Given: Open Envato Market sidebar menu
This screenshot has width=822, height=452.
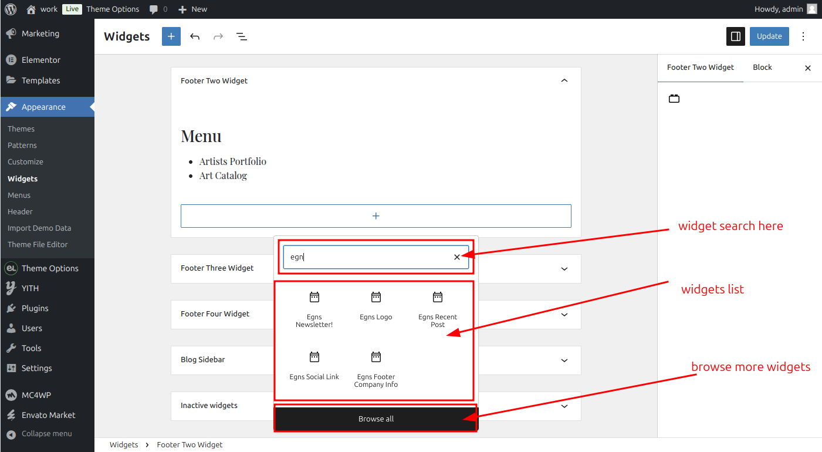Looking at the screenshot, I should [47, 415].
